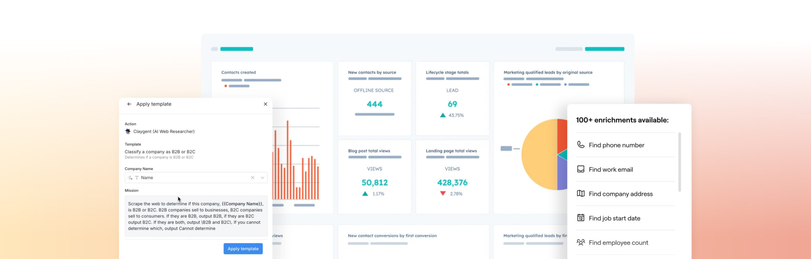Click the 428,376 landing page views value
The height and width of the screenshot is (259, 811).
(452, 183)
